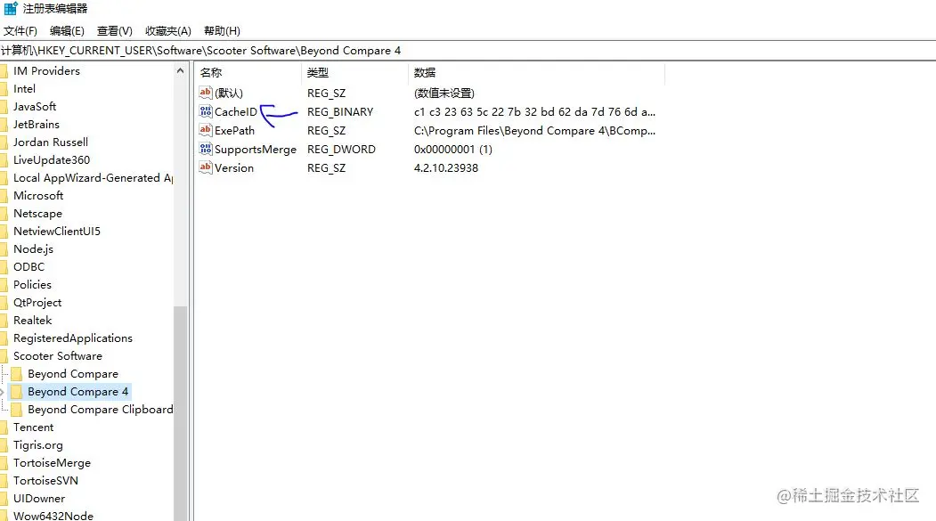Select the Local AppWizard-Generated key

[x=94, y=178]
